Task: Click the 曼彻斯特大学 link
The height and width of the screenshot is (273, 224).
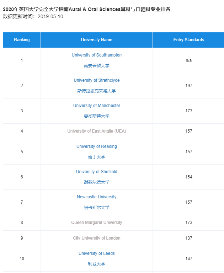Action: [96, 116]
